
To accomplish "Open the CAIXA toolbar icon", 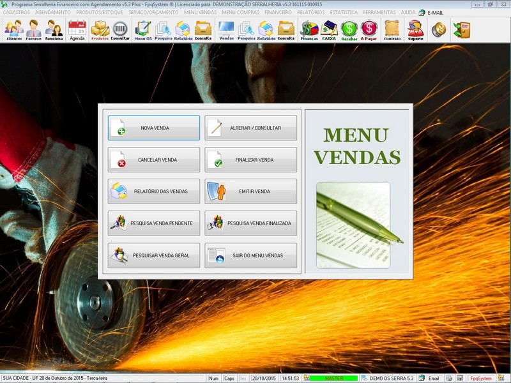I will coord(329,30).
